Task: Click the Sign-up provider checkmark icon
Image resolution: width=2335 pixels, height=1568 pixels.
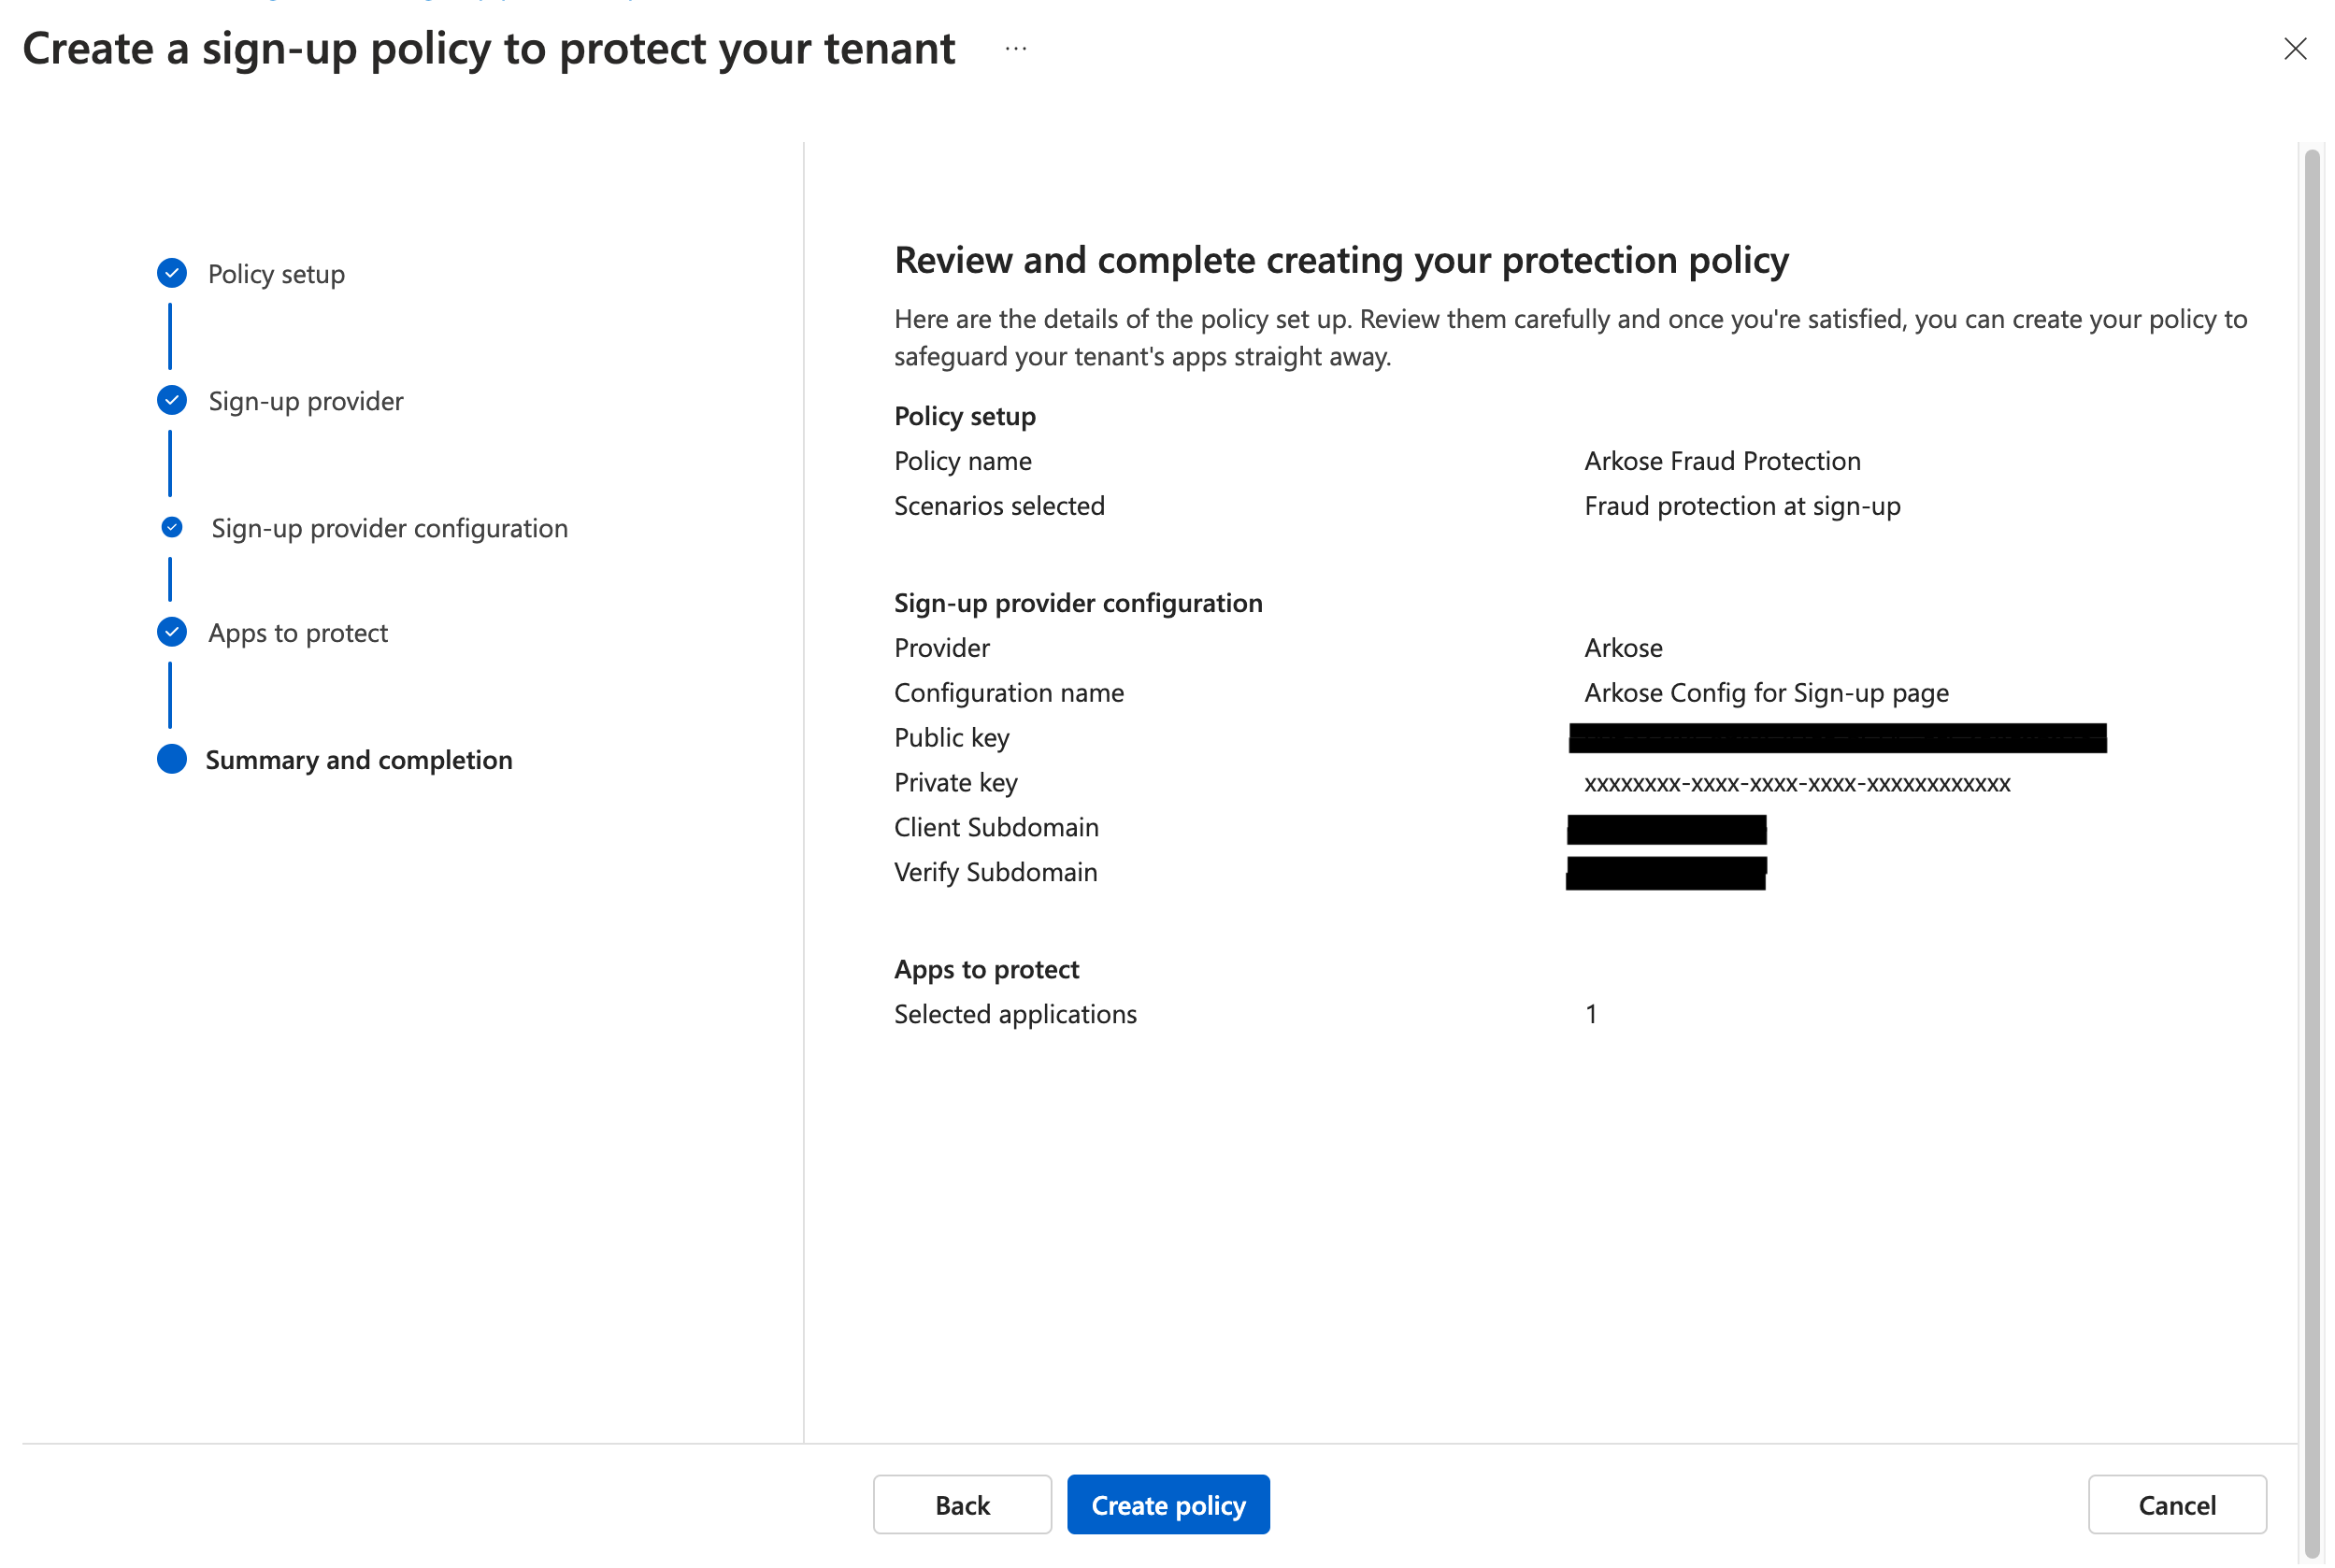Action: coord(172,400)
